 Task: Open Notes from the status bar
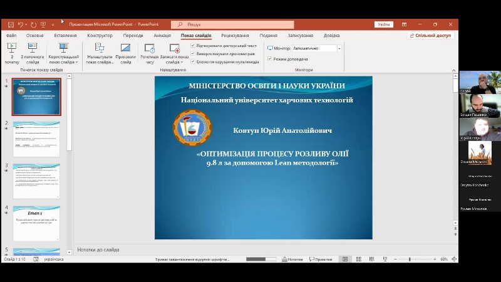point(292,259)
